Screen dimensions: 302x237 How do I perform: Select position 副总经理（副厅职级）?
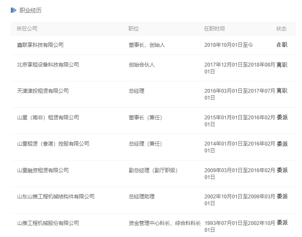[153, 170]
